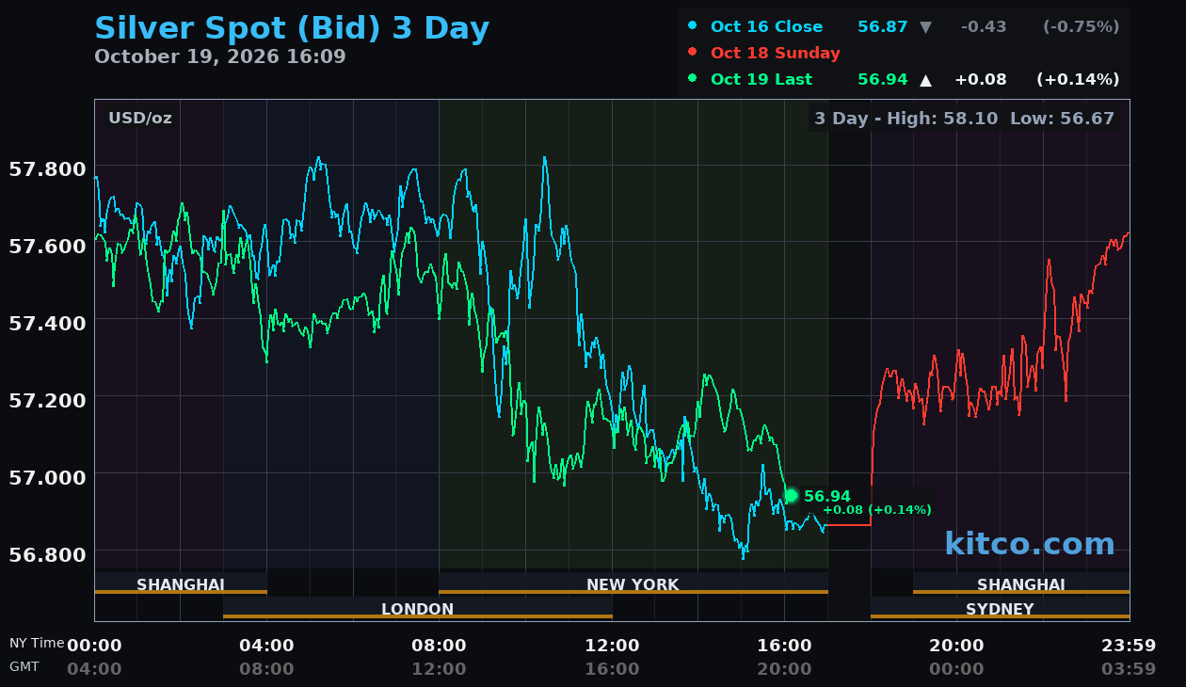
Task: Click the 57.000 price axis label
Action: (47, 476)
